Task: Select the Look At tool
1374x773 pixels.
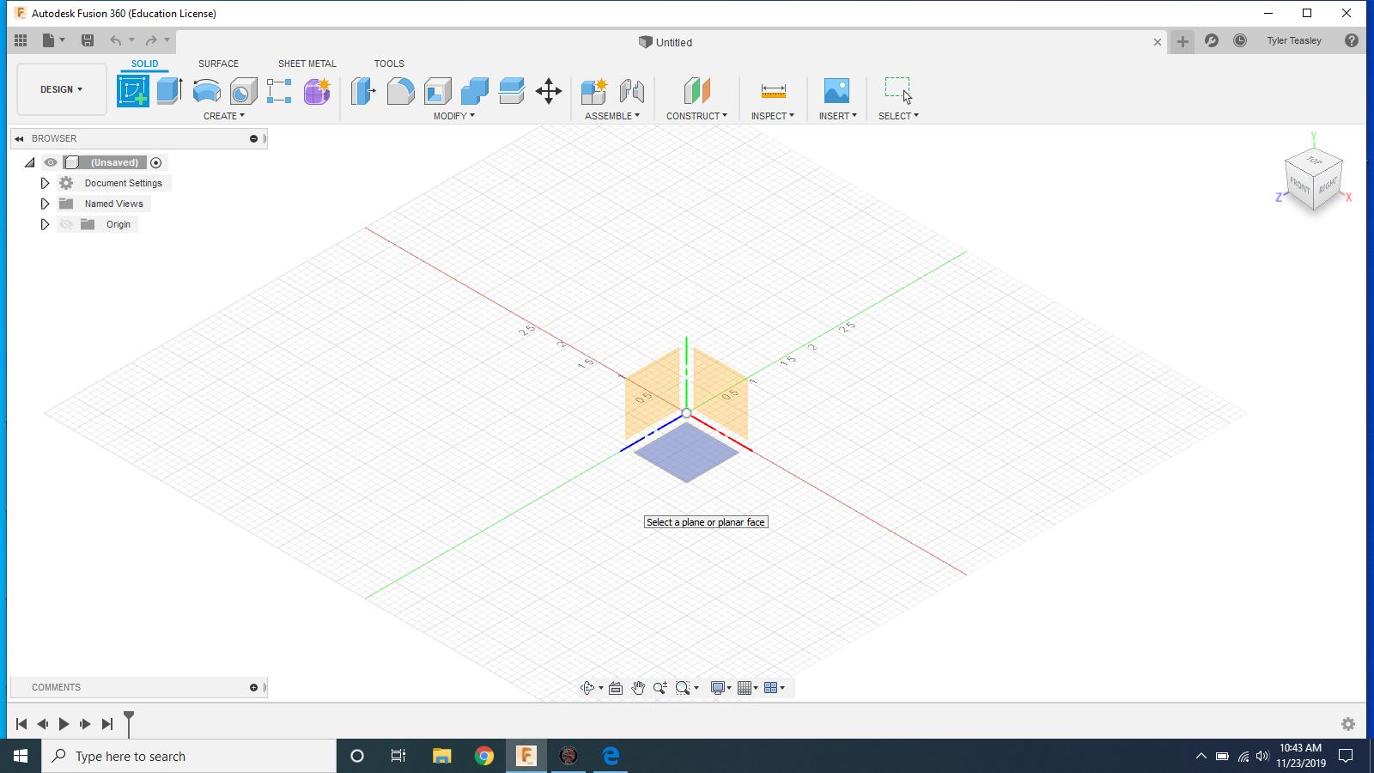Action: [616, 687]
